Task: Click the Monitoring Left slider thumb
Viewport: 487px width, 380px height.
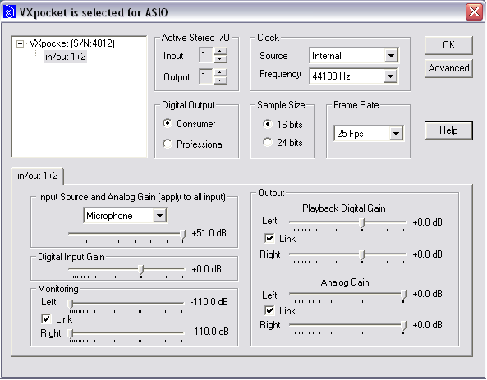Action: click(x=71, y=304)
